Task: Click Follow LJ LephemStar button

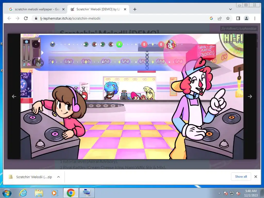Action: (239, 28)
